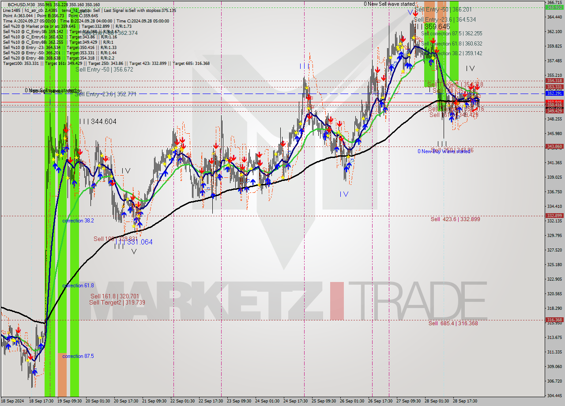
Task: Click the red 343.860 price tag
Action: point(554,146)
